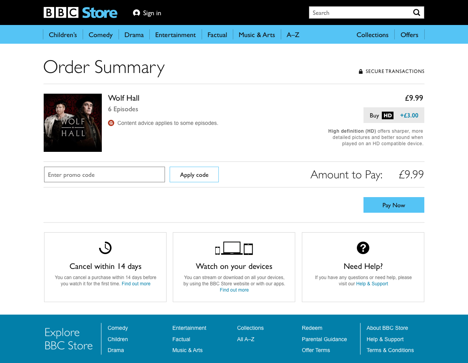
Task: Click Find out more about devices
Action: (234, 290)
